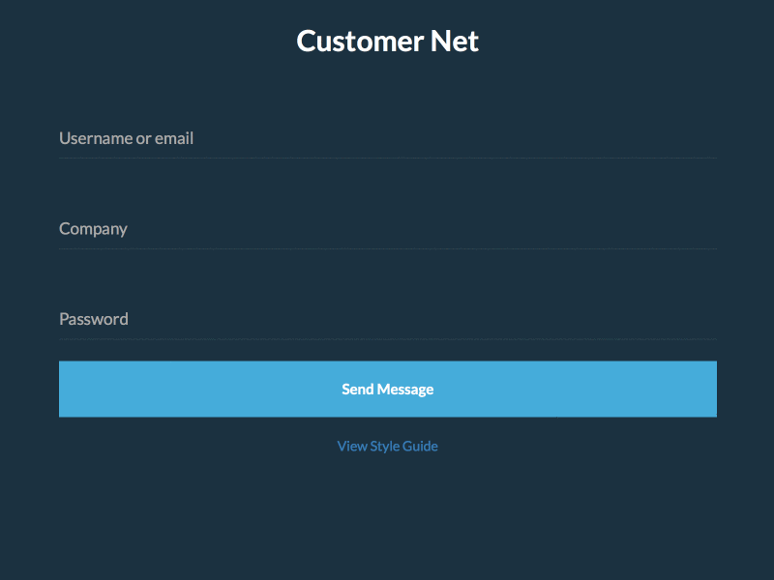Activate the field for entering password
Image resolution: width=774 pixels, height=580 pixels.
pyautogui.click(x=387, y=319)
